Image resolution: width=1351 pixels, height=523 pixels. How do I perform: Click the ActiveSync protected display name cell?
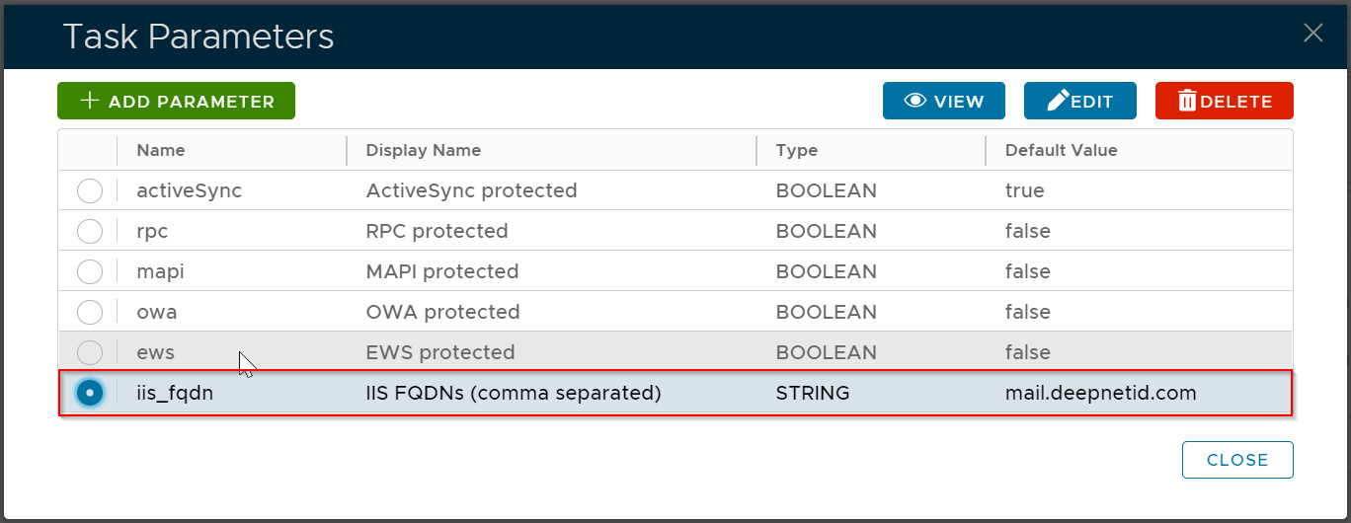point(471,190)
